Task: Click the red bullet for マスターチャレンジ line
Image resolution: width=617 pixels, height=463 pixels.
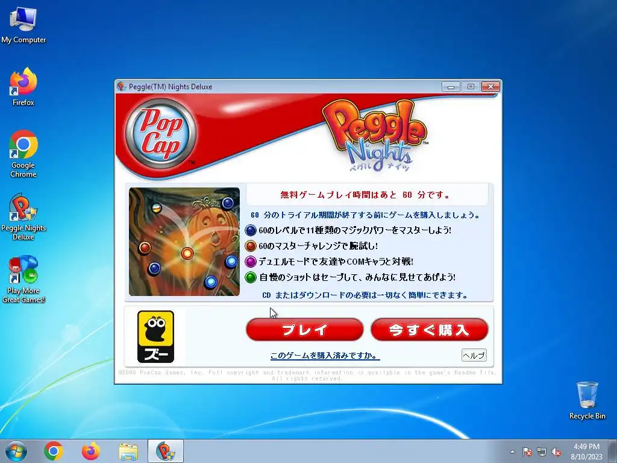Action: point(250,246)
